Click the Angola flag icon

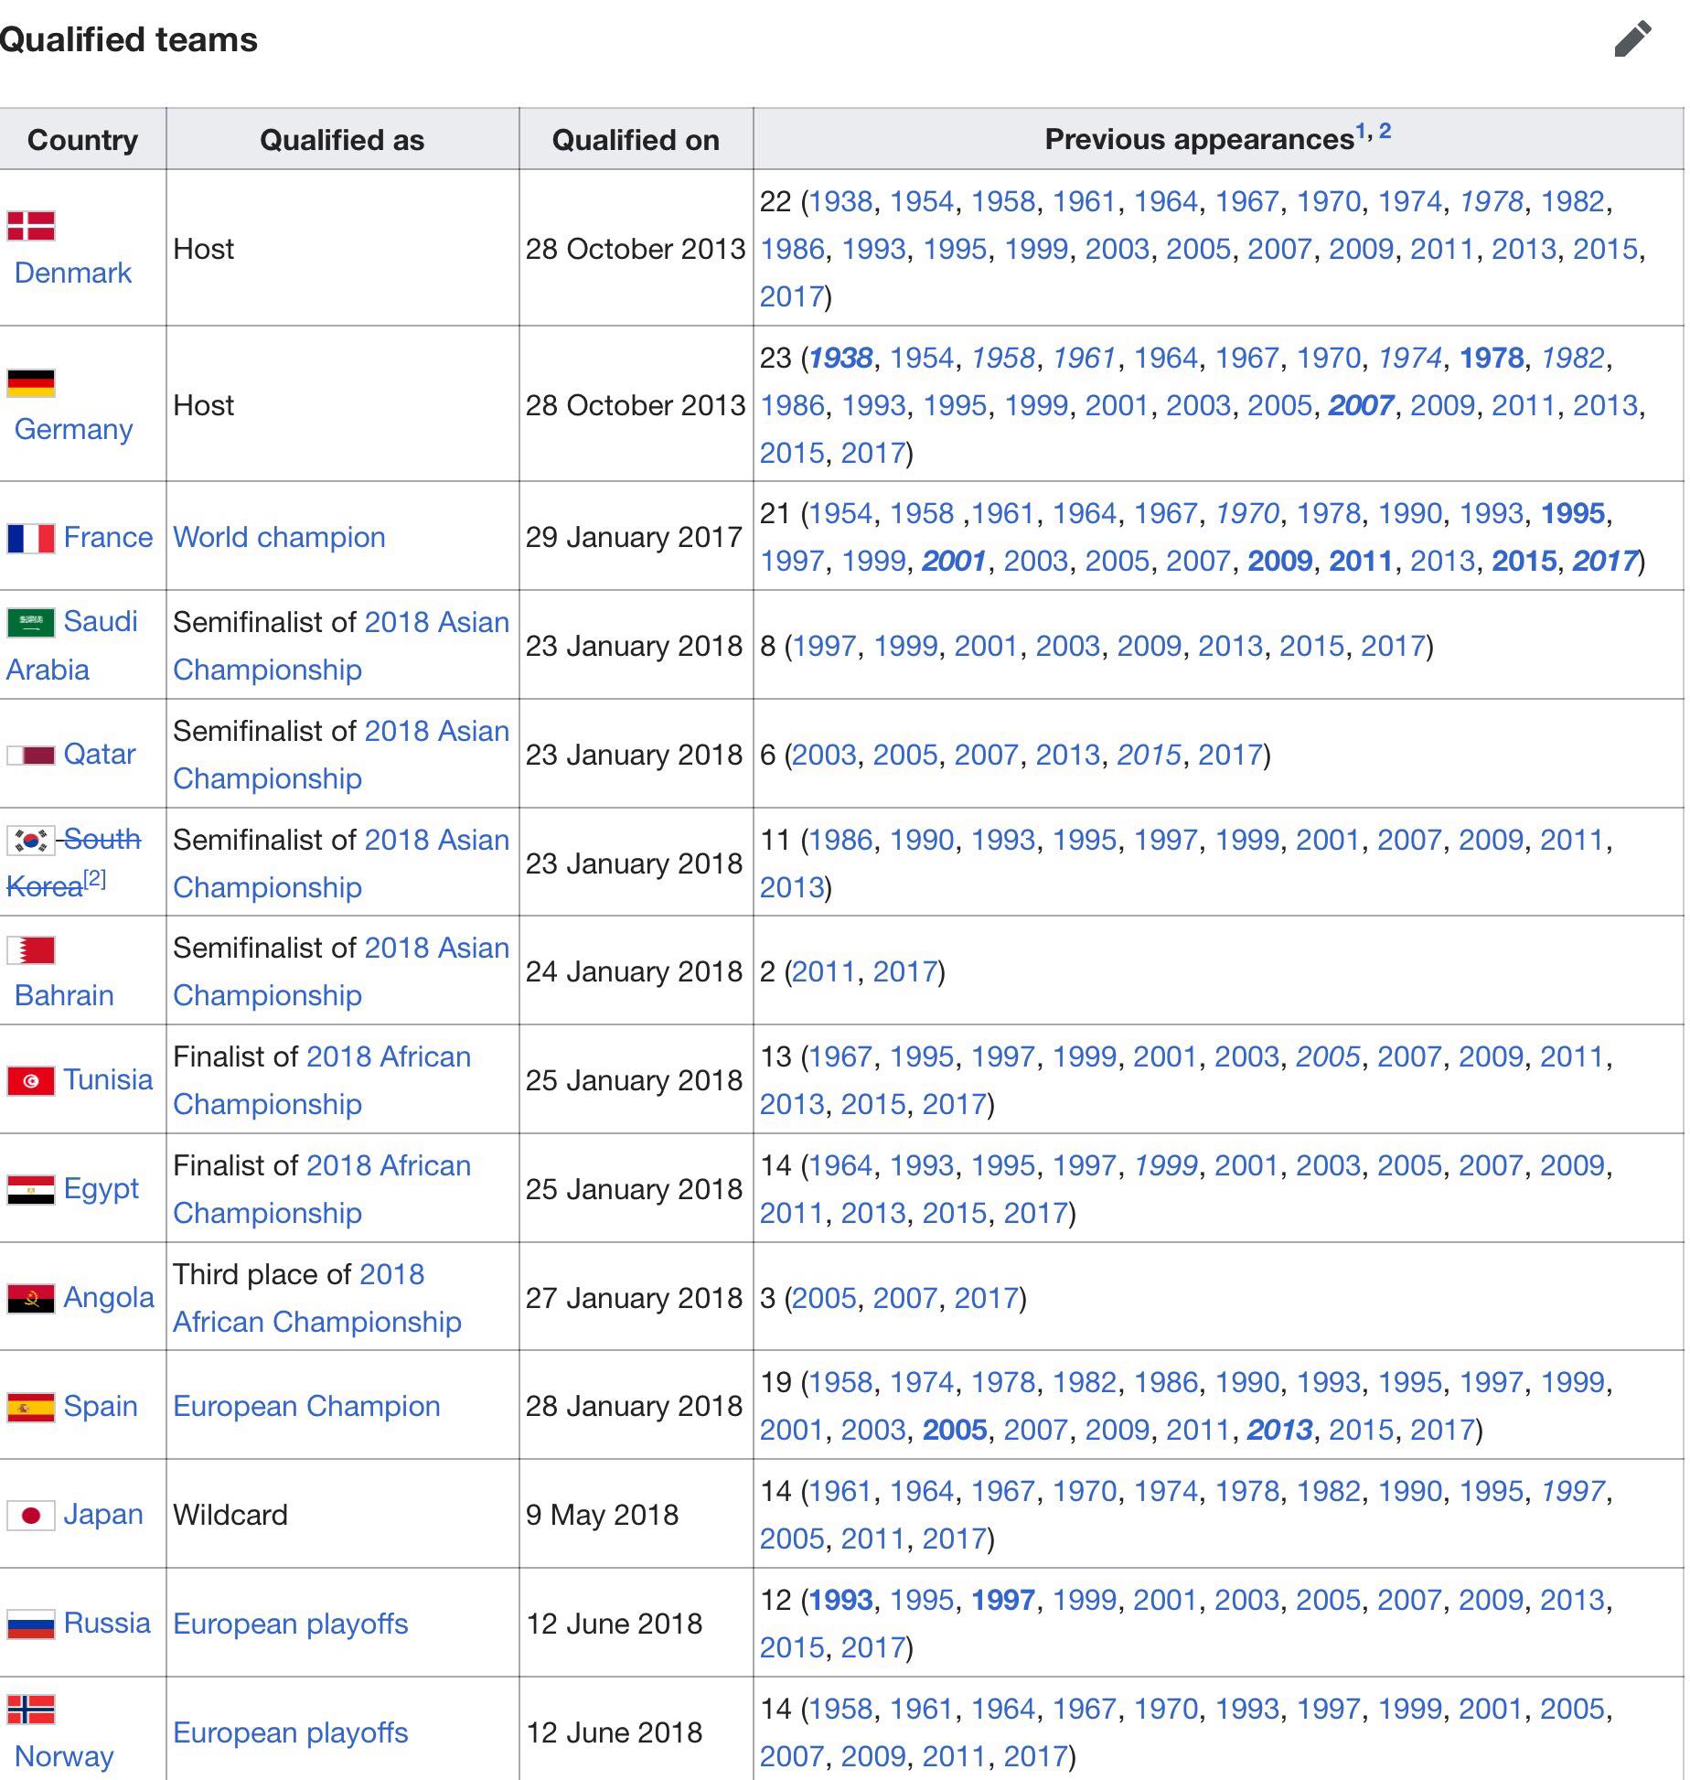(x=31, y=1298)
